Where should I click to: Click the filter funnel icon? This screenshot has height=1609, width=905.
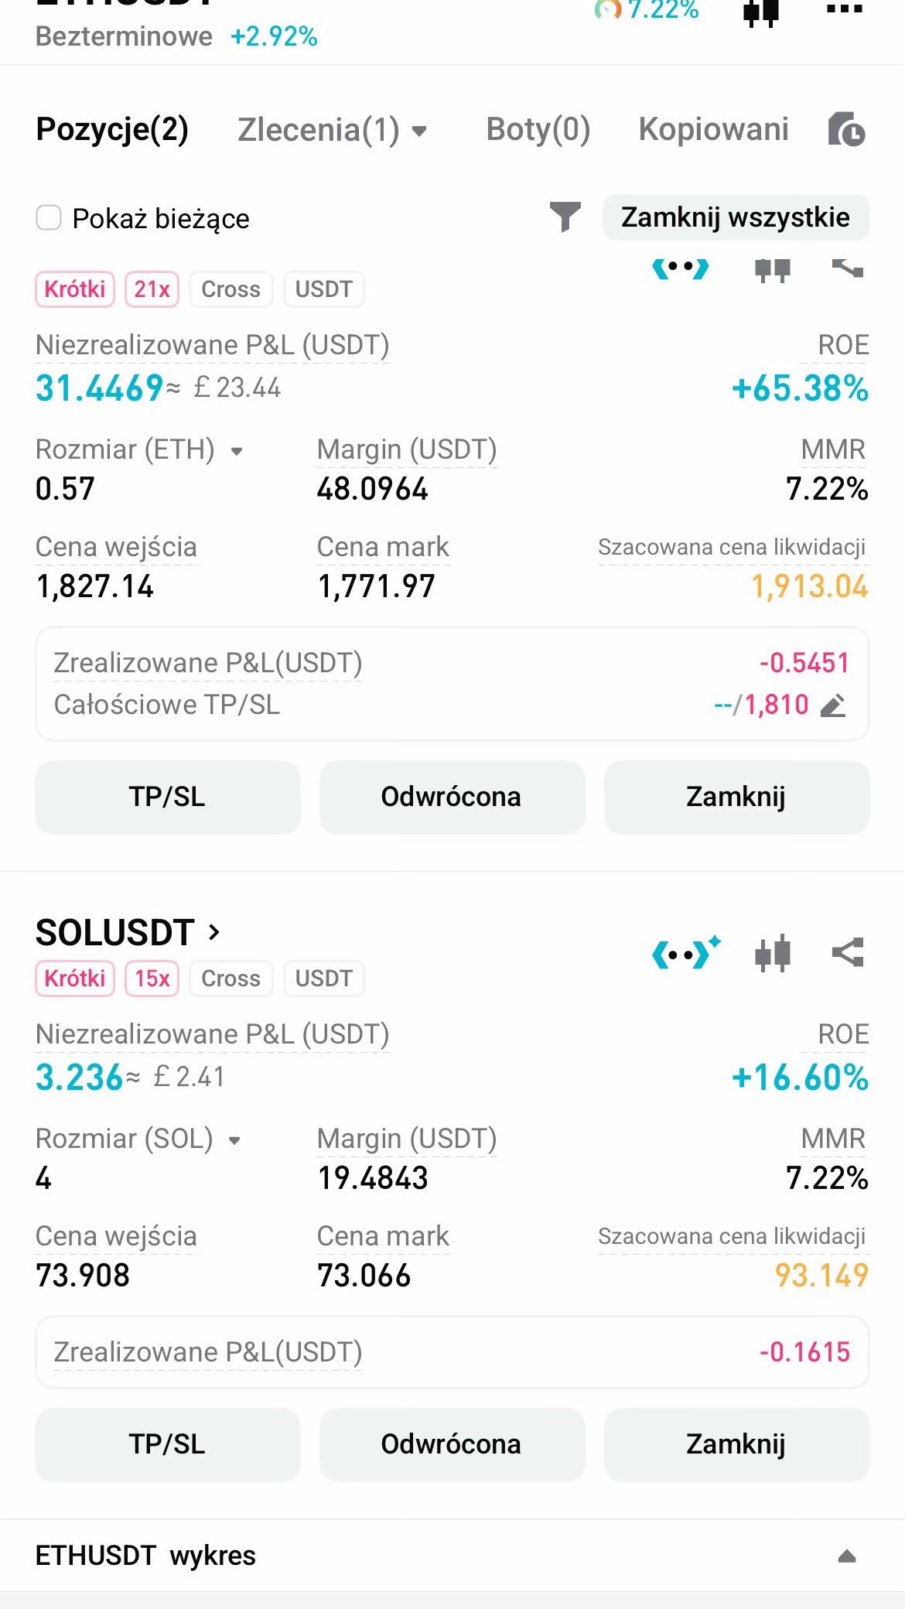click(565, 217)
